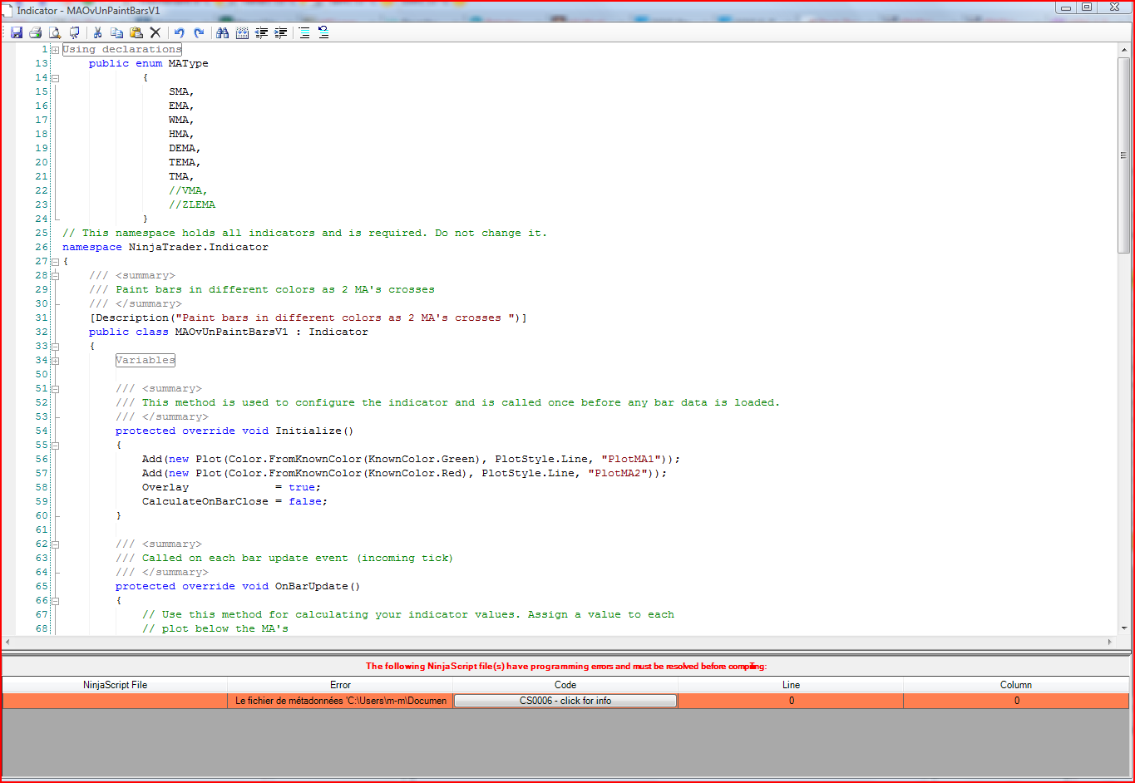Image resolution: width=1135 pixels, height=783 pixels.
Task: Click the Initialize() method declaration
Action: (x=234, y=431)
